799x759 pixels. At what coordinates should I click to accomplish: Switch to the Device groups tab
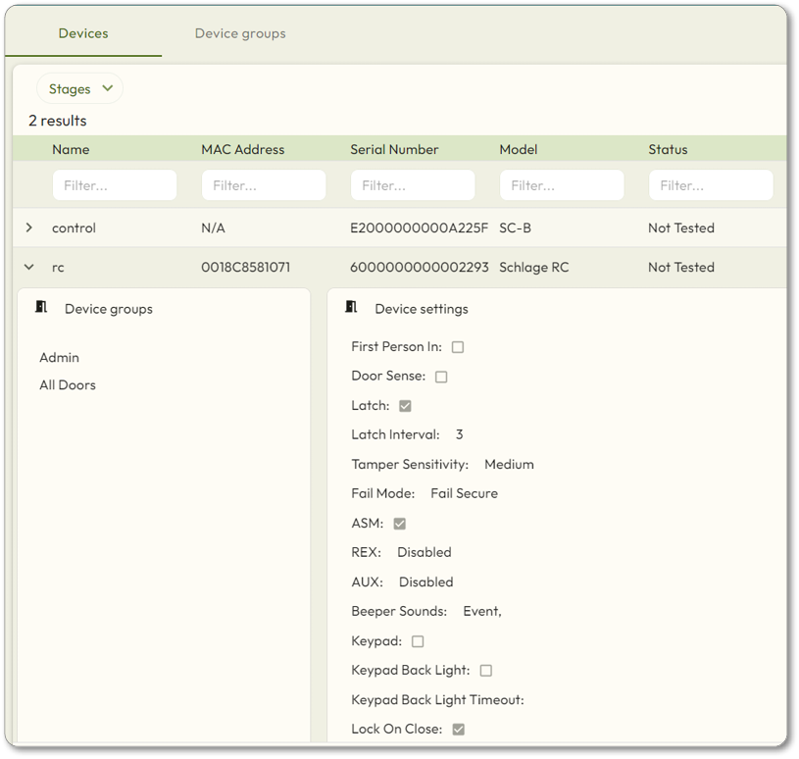tap(240, 33)
